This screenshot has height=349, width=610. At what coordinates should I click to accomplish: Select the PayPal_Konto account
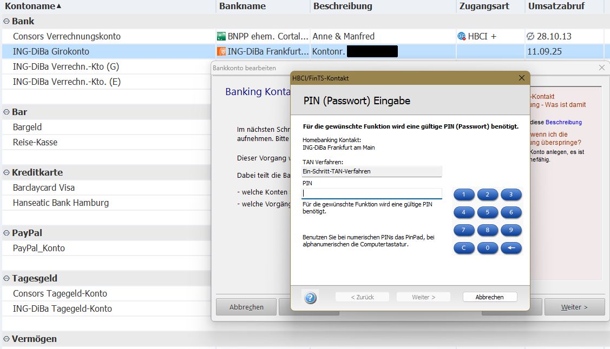tap(106, 248)
